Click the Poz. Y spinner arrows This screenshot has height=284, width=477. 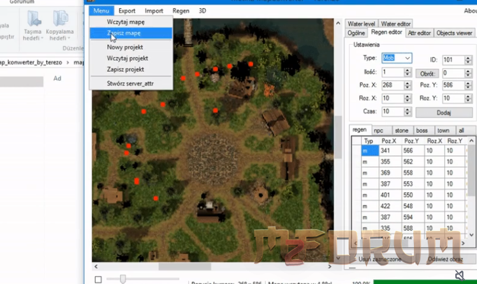point(468,86)
